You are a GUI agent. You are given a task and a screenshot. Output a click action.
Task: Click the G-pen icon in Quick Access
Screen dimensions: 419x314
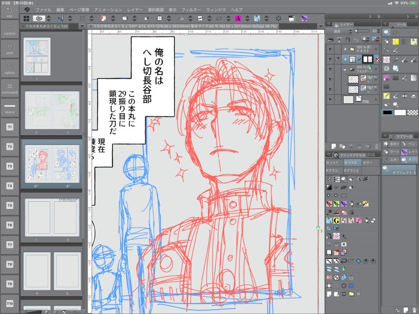(x=336, y=220)
